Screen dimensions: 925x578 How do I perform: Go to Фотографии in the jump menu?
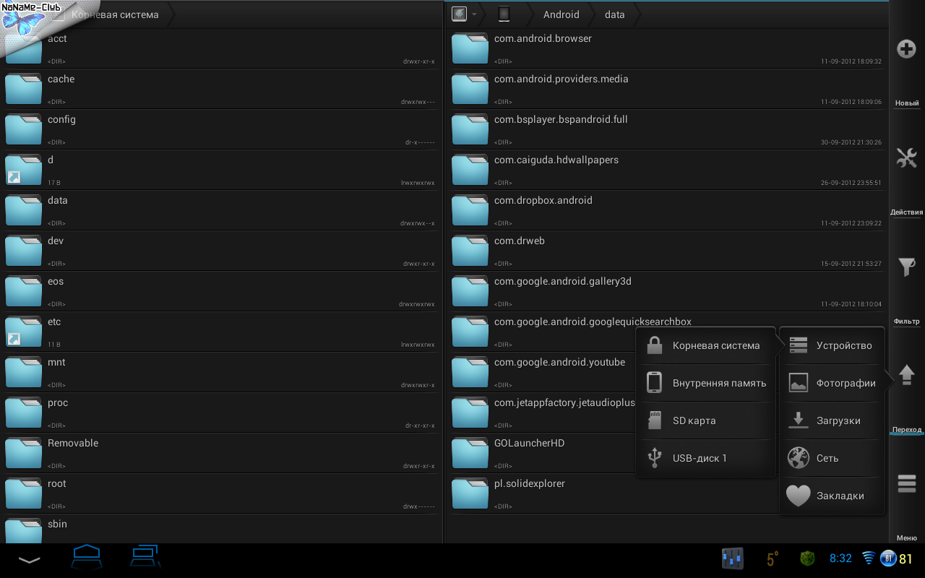coord(832,383)
